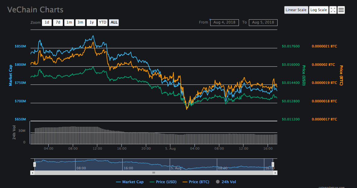Viewport: 357px width, 188px height.
Task: Click the Market Cap vertical axis title
Action: coord(11,75)
